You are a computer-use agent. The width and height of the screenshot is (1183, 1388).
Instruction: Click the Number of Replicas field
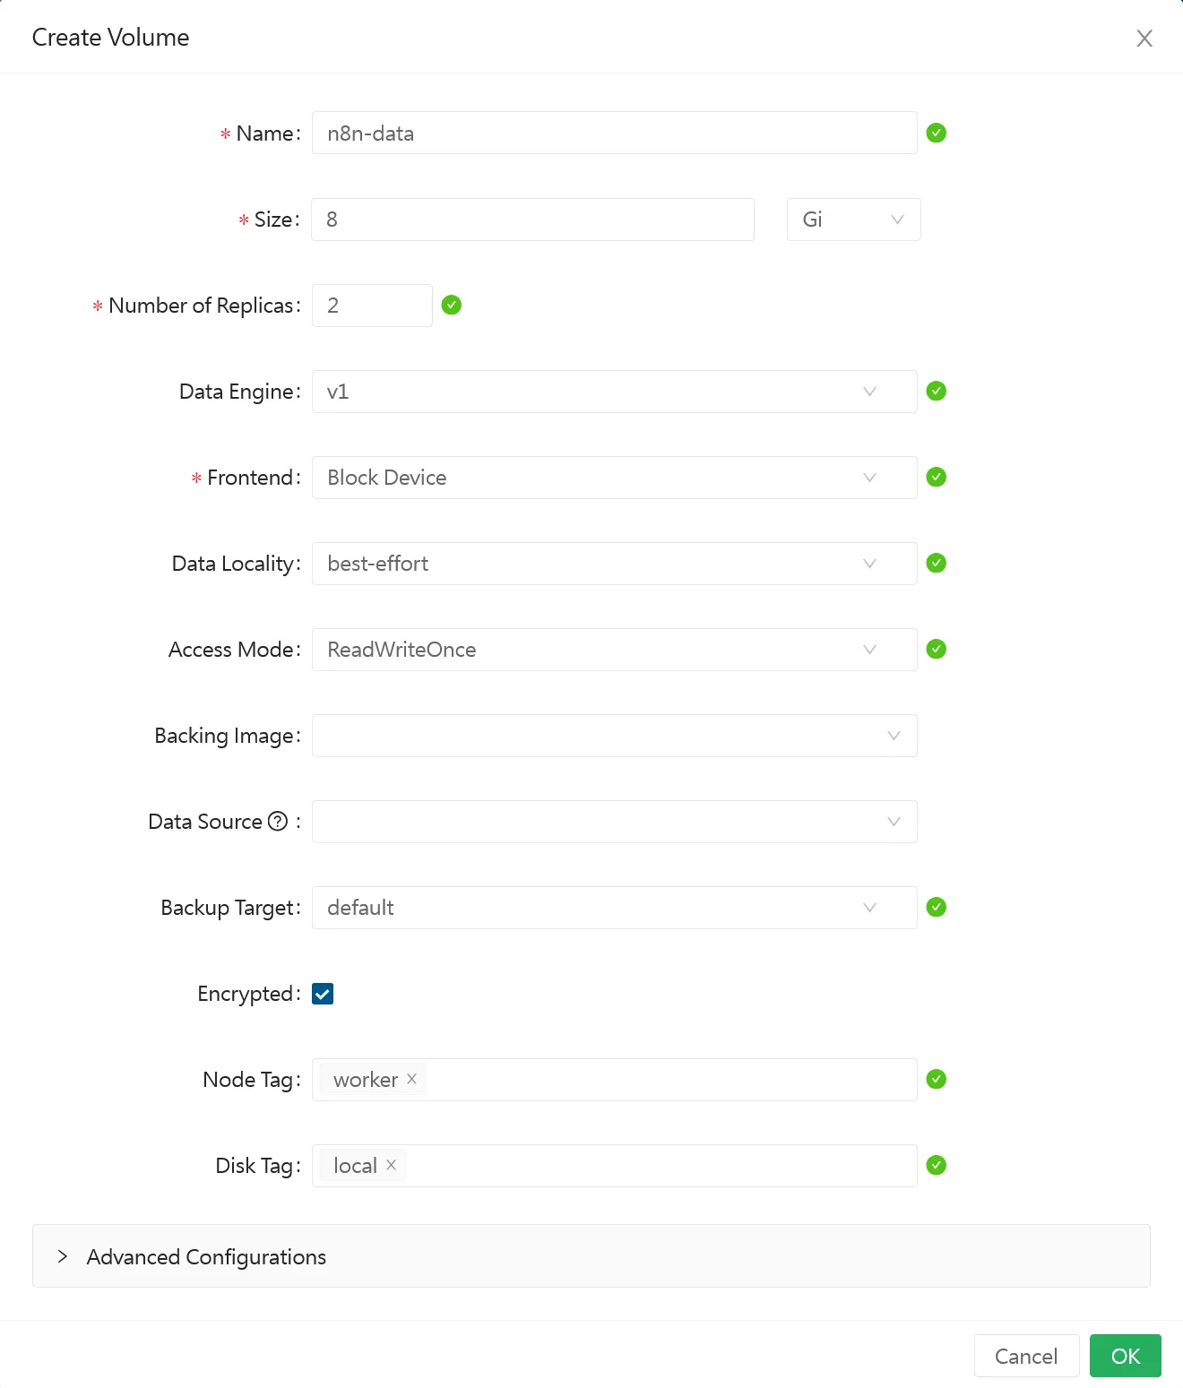click(x=372, y=306)
